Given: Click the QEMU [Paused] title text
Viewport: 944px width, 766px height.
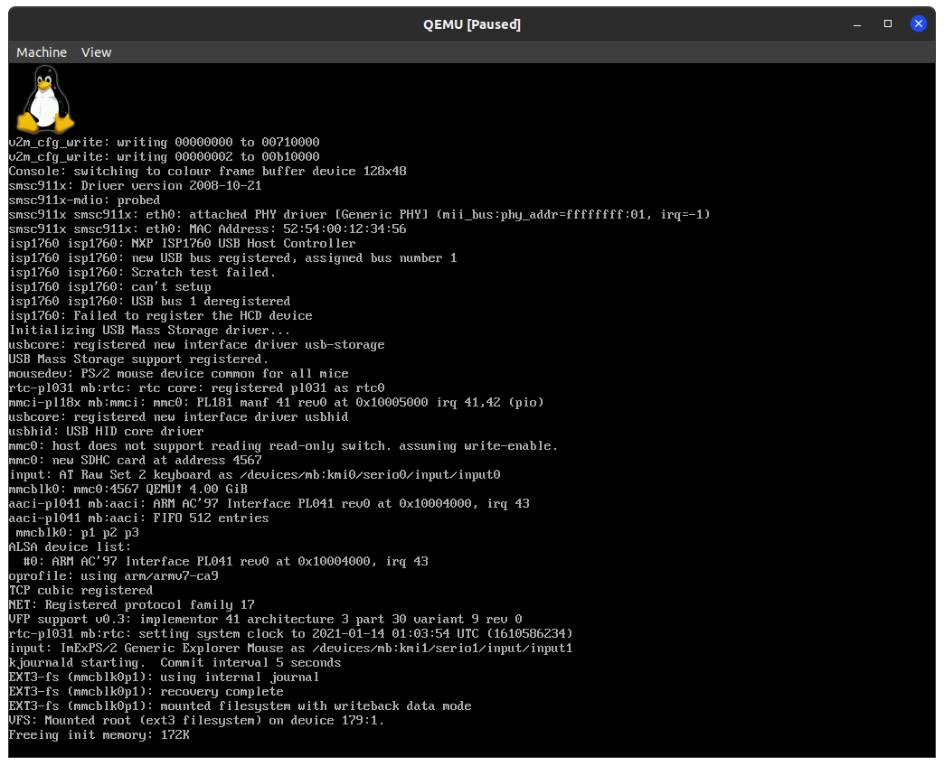Looking at the screenshot, I should [472, 24].
